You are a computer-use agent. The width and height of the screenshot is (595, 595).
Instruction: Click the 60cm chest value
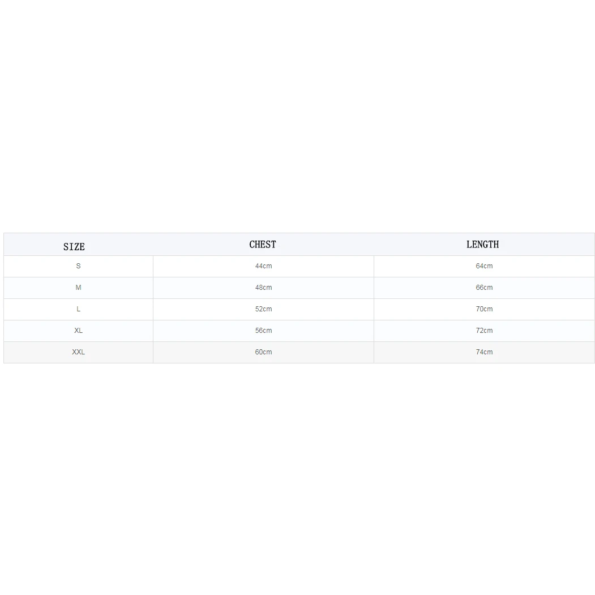point(263,352)
